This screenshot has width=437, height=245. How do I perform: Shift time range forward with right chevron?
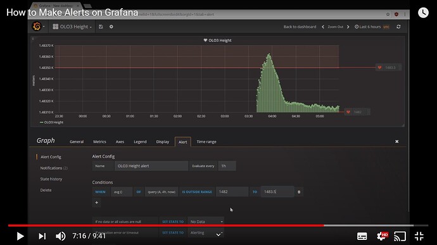348,27
